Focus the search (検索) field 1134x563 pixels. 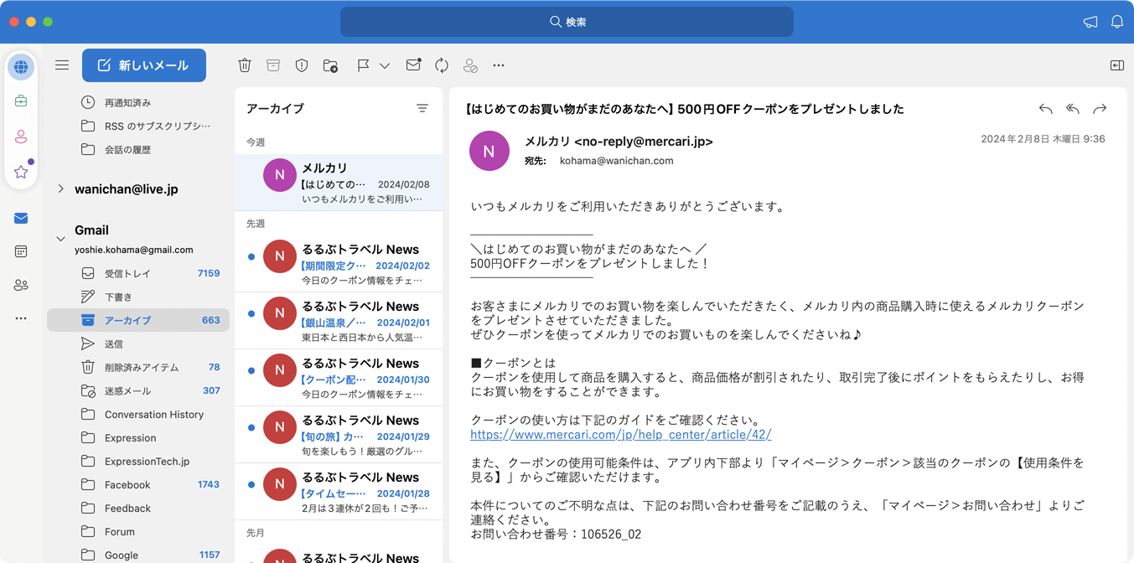pos(567,22)
